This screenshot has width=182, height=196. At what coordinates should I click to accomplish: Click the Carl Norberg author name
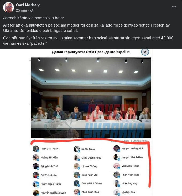[x=28, y=5]
